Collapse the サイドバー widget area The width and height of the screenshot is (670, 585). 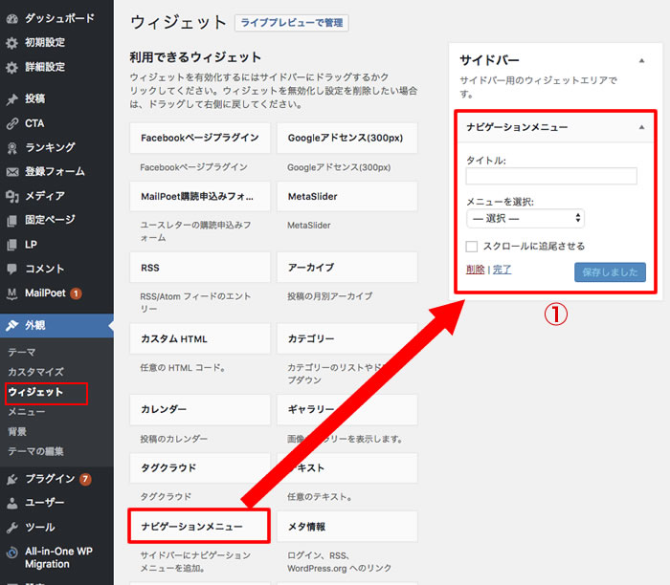pos(641,60)
